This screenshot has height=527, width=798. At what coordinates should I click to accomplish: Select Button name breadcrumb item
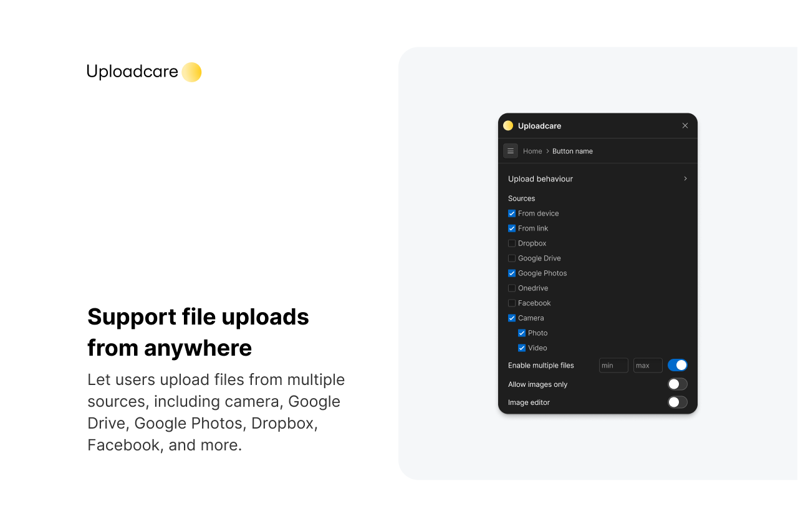tap(572, 151)
